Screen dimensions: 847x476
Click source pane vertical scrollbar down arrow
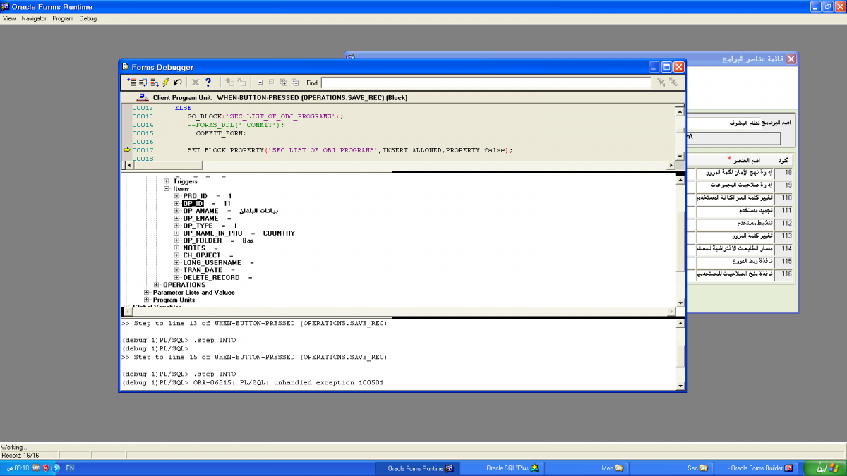[680, 156]
